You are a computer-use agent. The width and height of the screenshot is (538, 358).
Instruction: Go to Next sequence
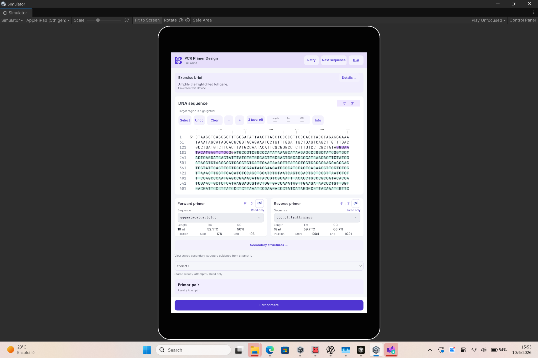[x=334, y=60]
